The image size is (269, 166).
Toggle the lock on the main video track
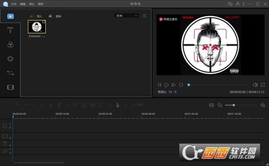tap(10, 128)
